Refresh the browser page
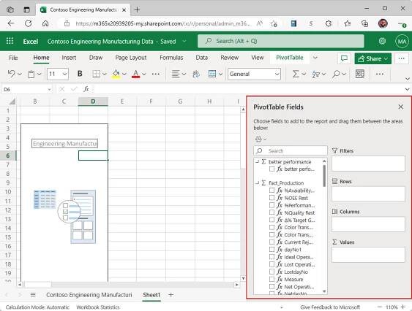The image size is (412, 311). click(x=28, y=23)
